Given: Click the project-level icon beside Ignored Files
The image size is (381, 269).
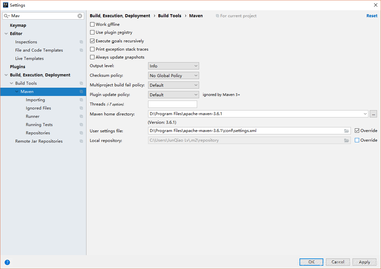Looking at the screenshot, I should [x=82, y=108].
